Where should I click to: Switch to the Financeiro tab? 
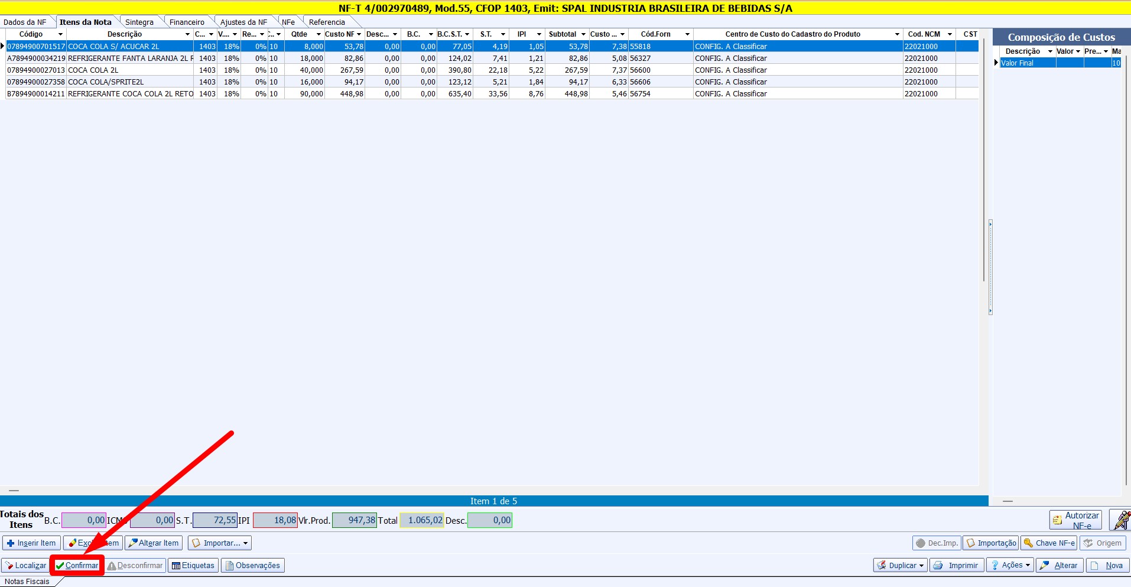click(x=187, y=22)
